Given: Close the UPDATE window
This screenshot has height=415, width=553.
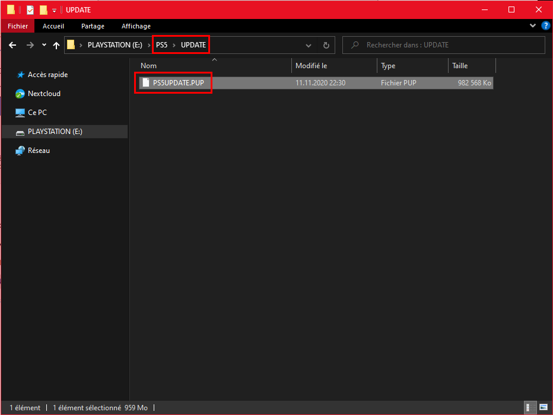Looking at the screenshot, I should pyautogui.click(x=539, y=10).
